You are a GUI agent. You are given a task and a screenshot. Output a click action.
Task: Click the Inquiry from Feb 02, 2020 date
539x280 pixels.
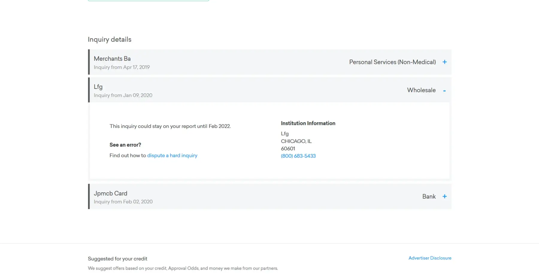123,202
